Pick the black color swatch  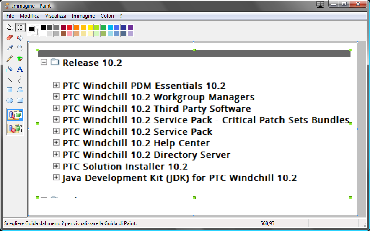pos(43,27)
